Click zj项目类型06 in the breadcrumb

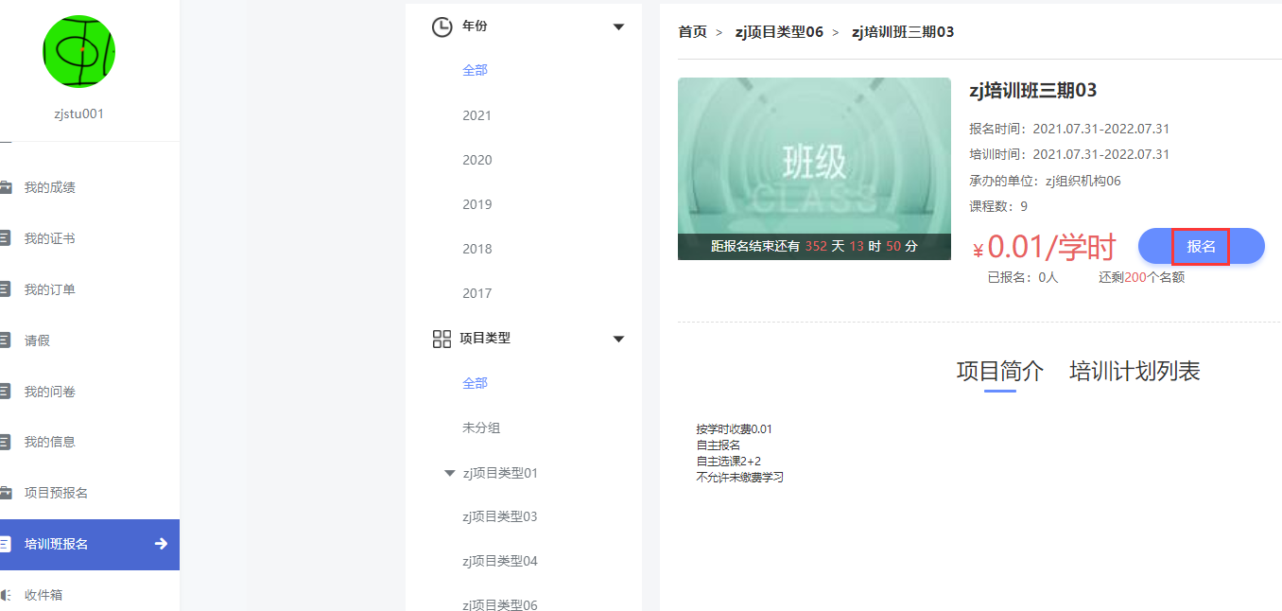(779, 32)
